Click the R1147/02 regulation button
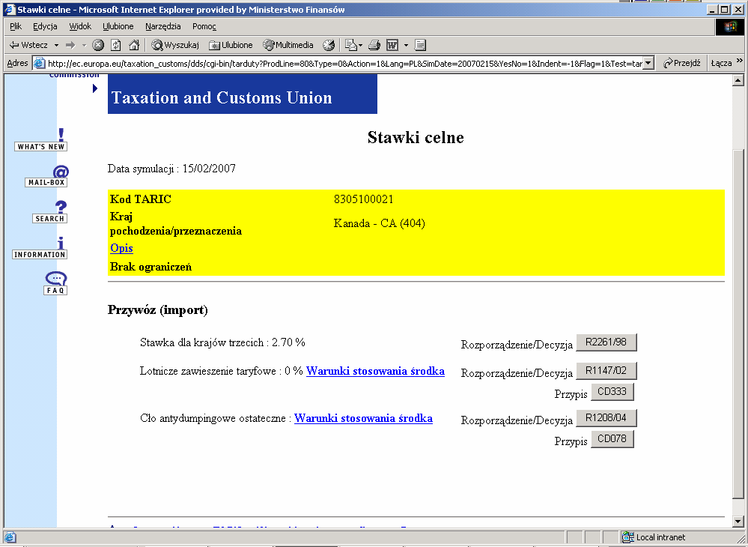748x547 pixels. tap(606, 370)
